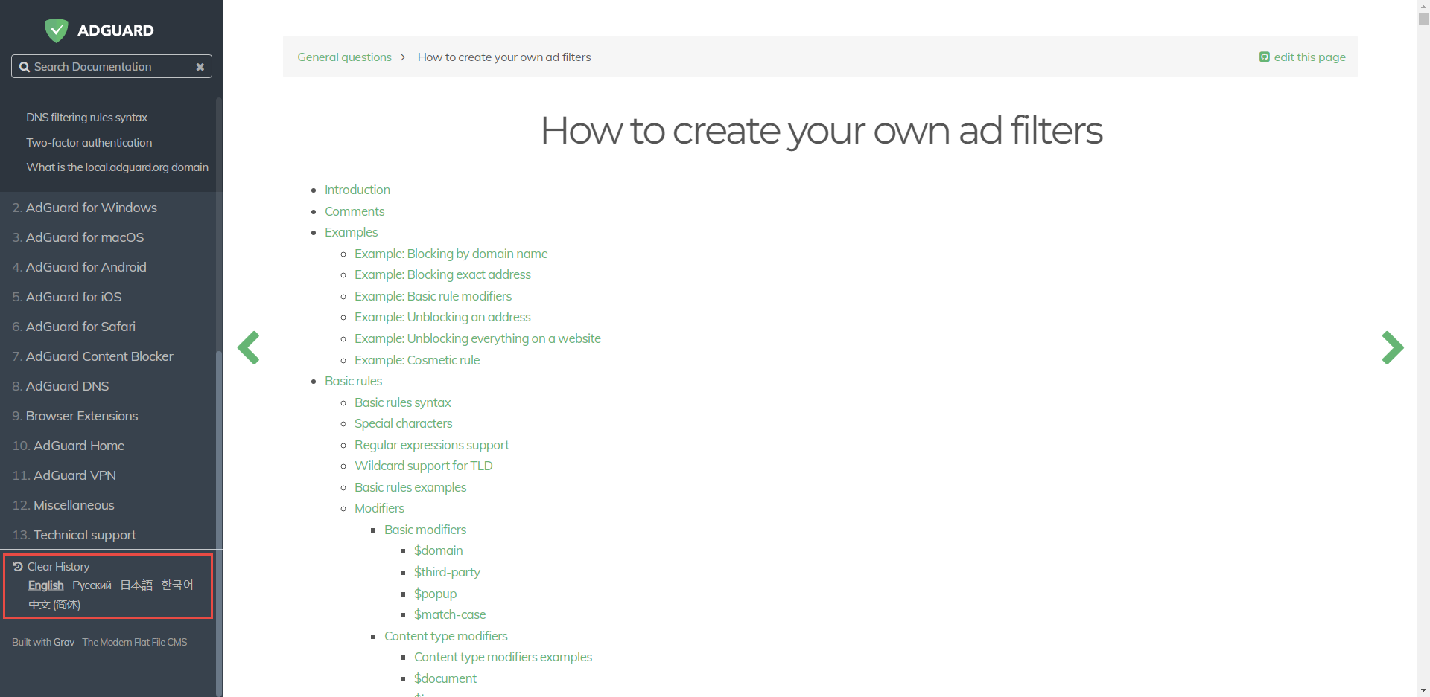Clear the search field with X icon

[200, 67]
